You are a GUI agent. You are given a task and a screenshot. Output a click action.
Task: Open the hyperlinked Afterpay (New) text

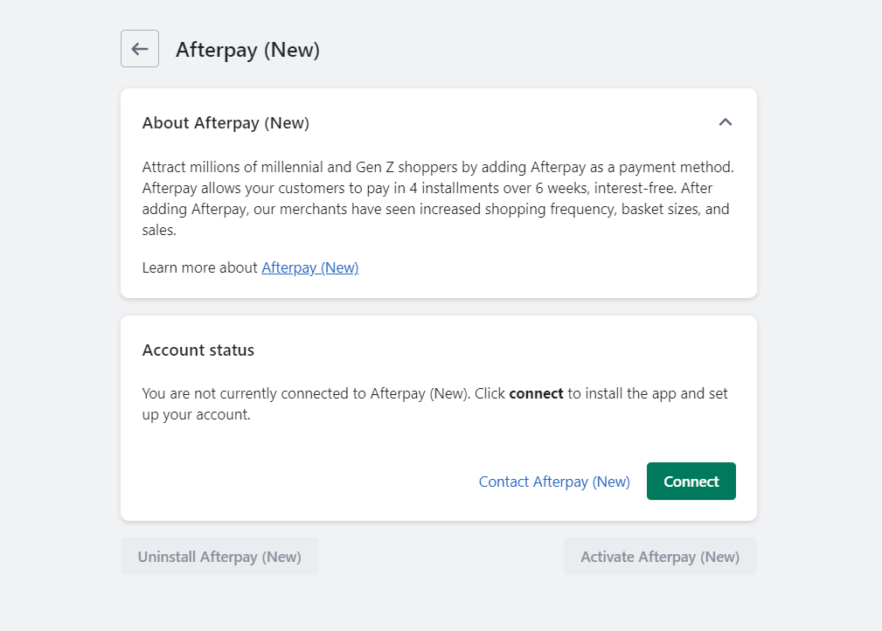(x=309, y=267)
